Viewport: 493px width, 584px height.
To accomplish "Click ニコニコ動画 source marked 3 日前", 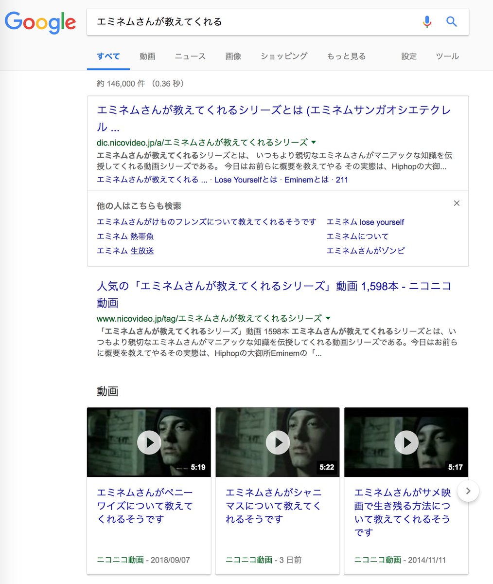I will (x=249, y=560).
